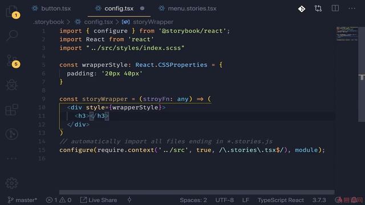Change indentation via Spaces: 2
The image size is (365, 205).
(x=193, y=200)
